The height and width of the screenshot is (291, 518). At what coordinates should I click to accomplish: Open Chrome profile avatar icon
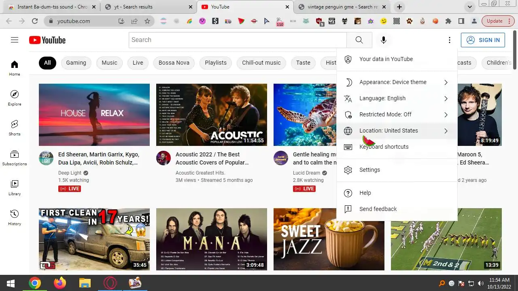pyautogui.click(x=474, y=21)
